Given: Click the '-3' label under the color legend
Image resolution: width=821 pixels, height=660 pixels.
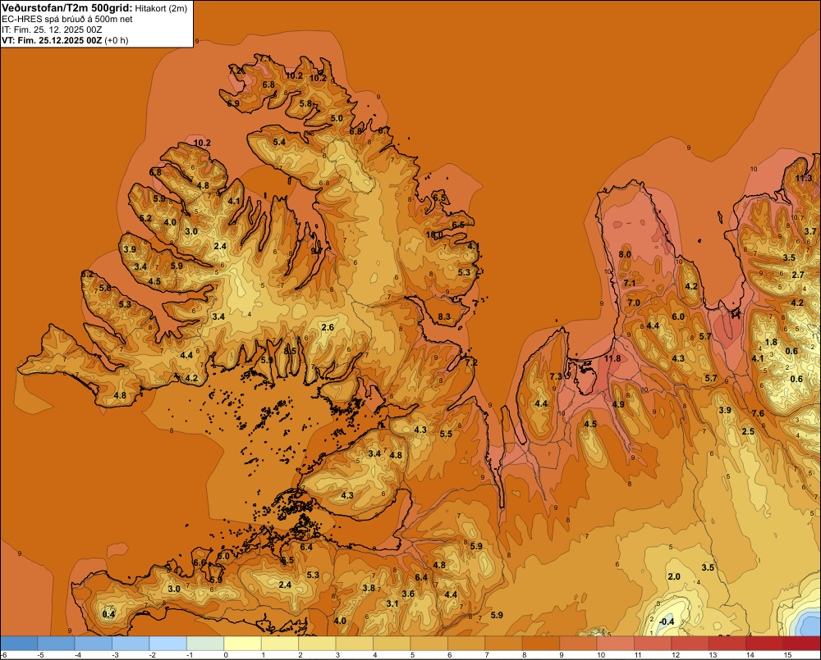Looking at the screenshot, I should (x=115, y=655).
